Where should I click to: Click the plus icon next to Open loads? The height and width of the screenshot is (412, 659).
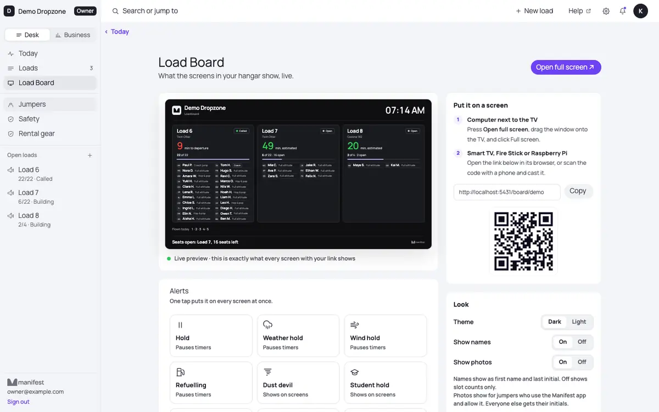coord(90,155)
